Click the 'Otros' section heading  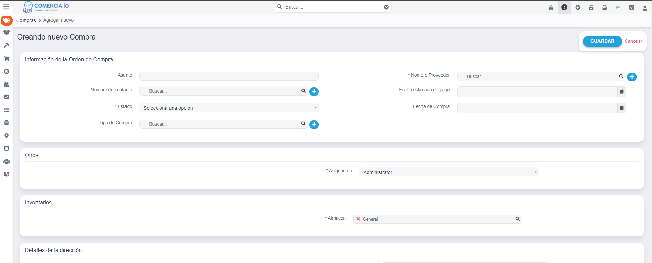point(32,155)
